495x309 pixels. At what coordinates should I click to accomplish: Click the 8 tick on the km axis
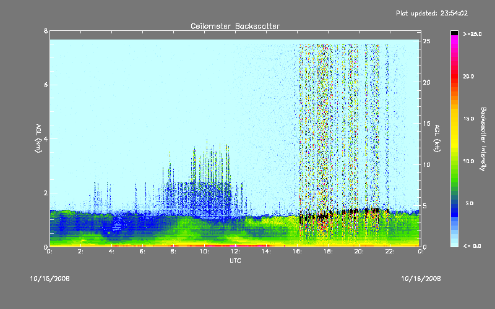[46, 31]
